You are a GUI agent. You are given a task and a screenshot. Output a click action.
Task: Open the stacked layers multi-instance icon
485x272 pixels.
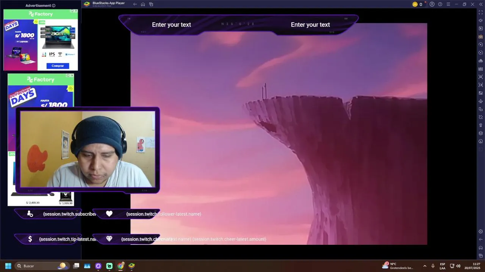point(481,133)
